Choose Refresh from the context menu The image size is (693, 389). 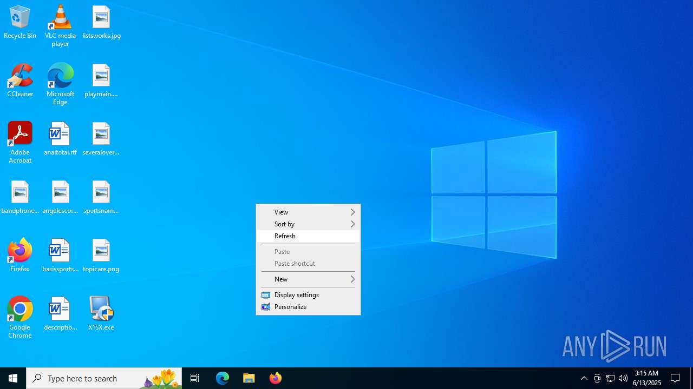tap(308, 236)
